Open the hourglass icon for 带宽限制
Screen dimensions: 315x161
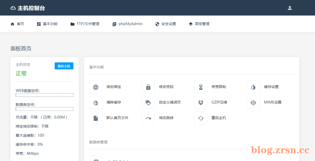click(201, 87)
